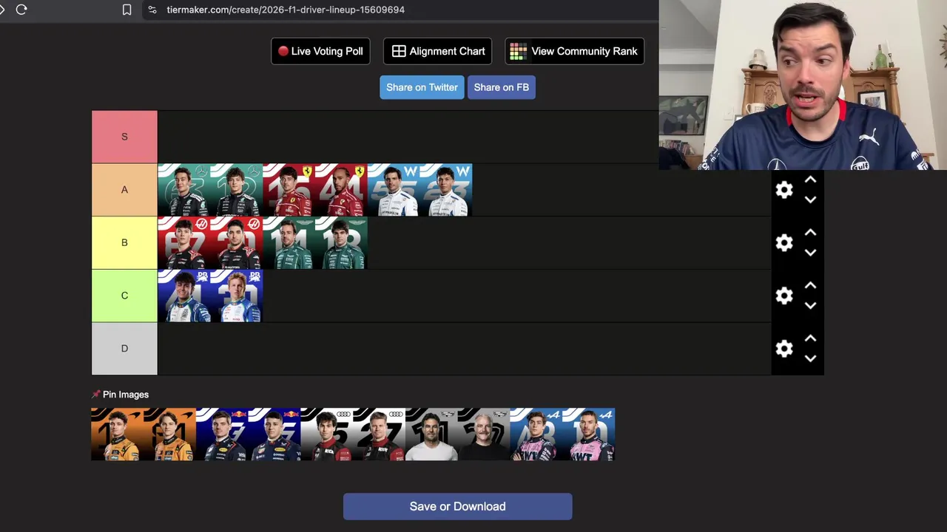Pick first McLaren driver card in the pool
Viewport: 947px width, 532px height.
[117, 434]
